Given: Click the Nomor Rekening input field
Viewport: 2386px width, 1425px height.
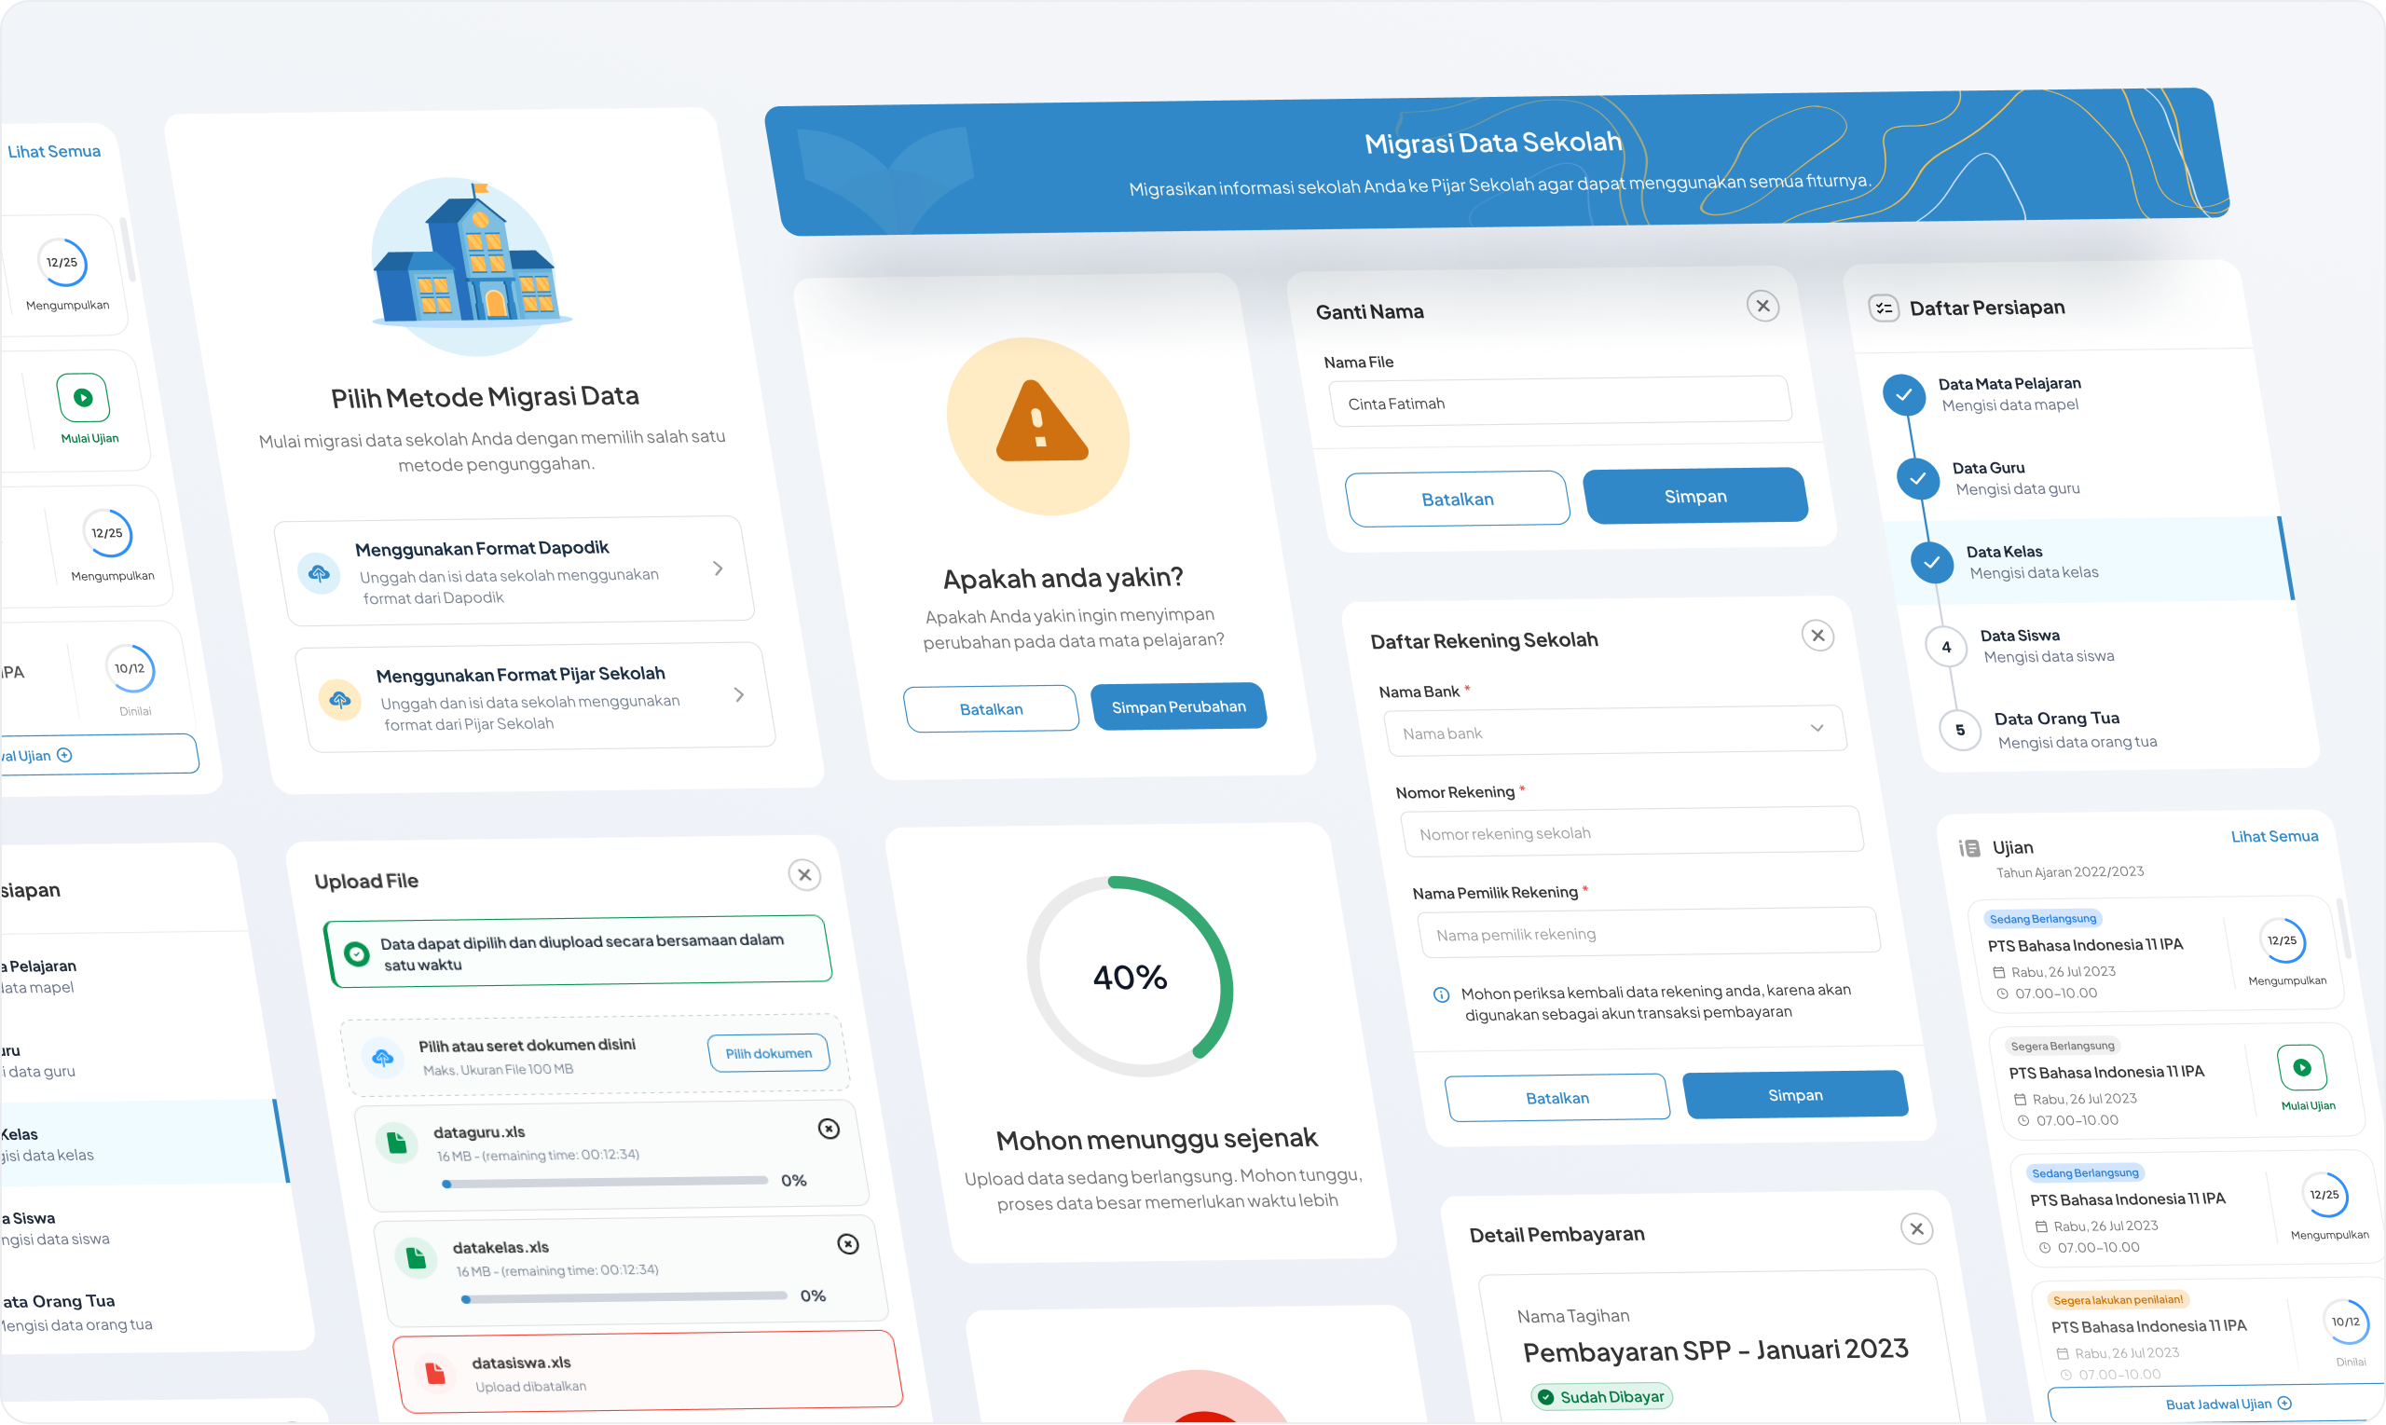Looking at the screenshot, I should click(x=1632, y=831).
